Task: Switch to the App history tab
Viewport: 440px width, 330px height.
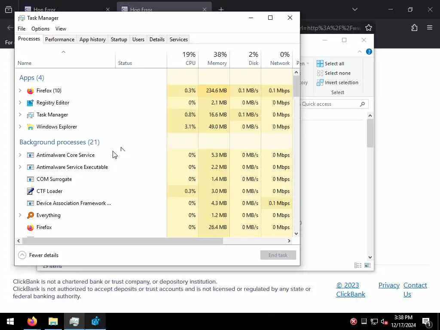Action: [92, 40]
